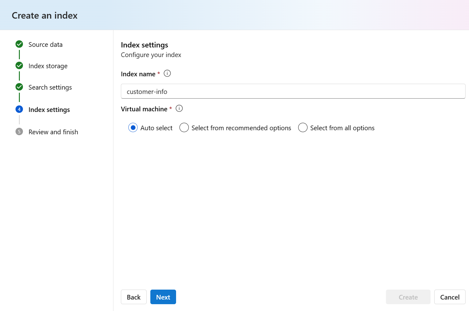Click the Create an index title
The image size is (469, 311).
[45, 16]
